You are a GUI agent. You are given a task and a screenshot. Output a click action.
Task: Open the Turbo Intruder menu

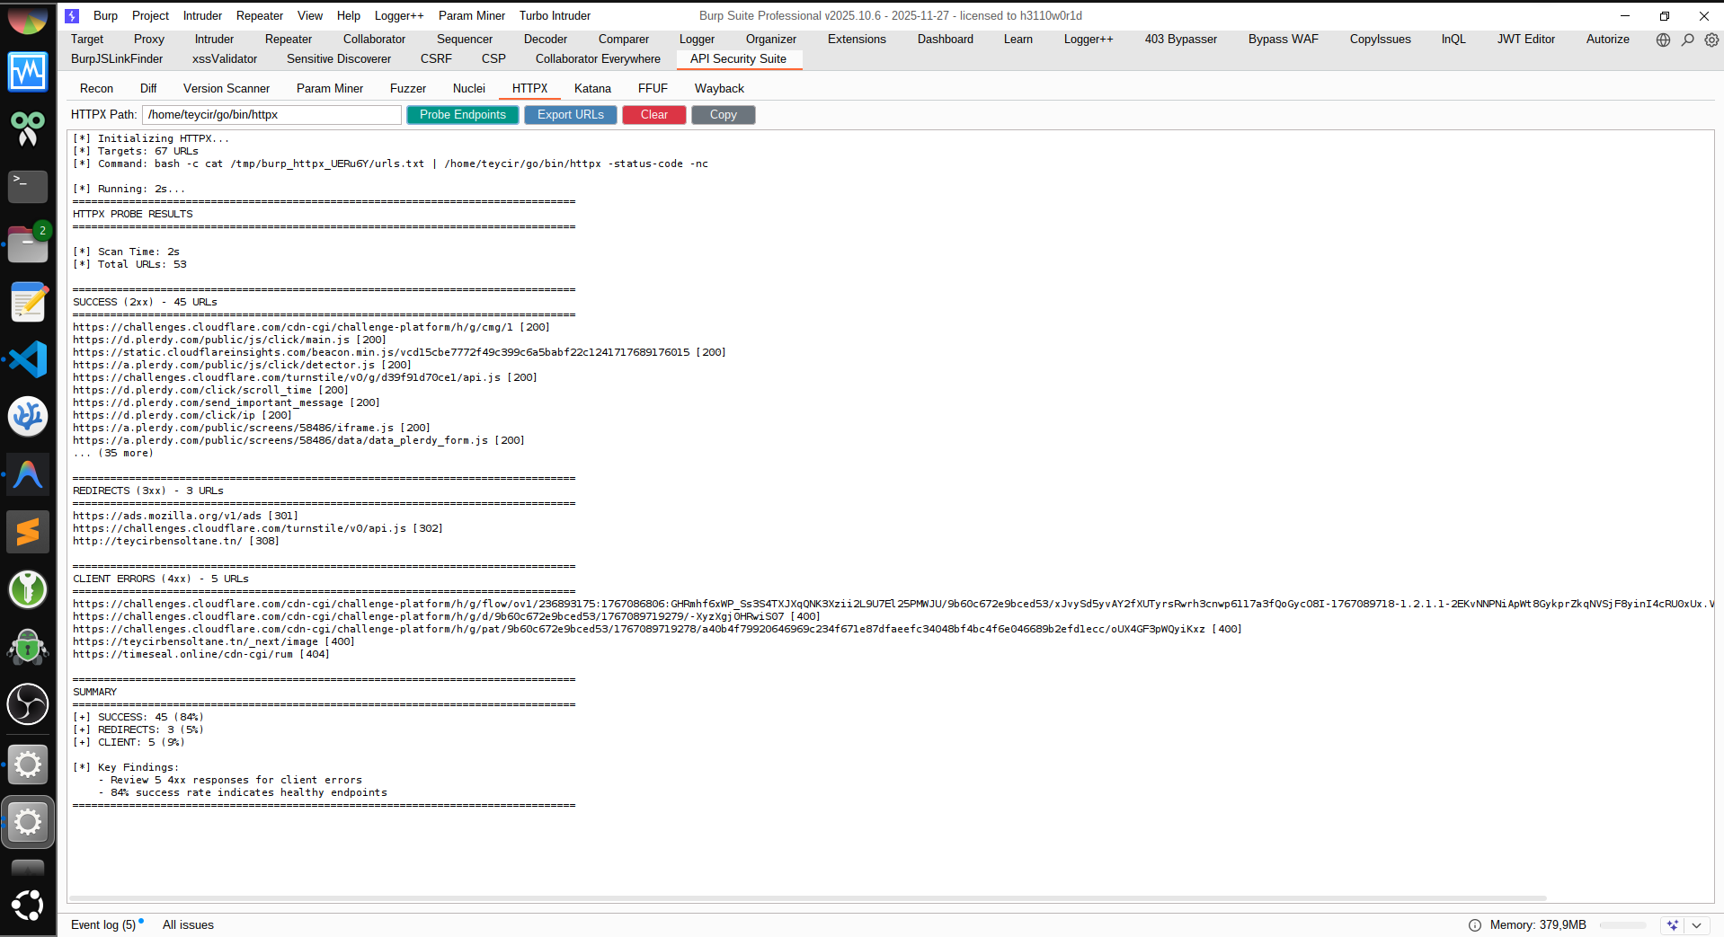click(x=555, y=16)
